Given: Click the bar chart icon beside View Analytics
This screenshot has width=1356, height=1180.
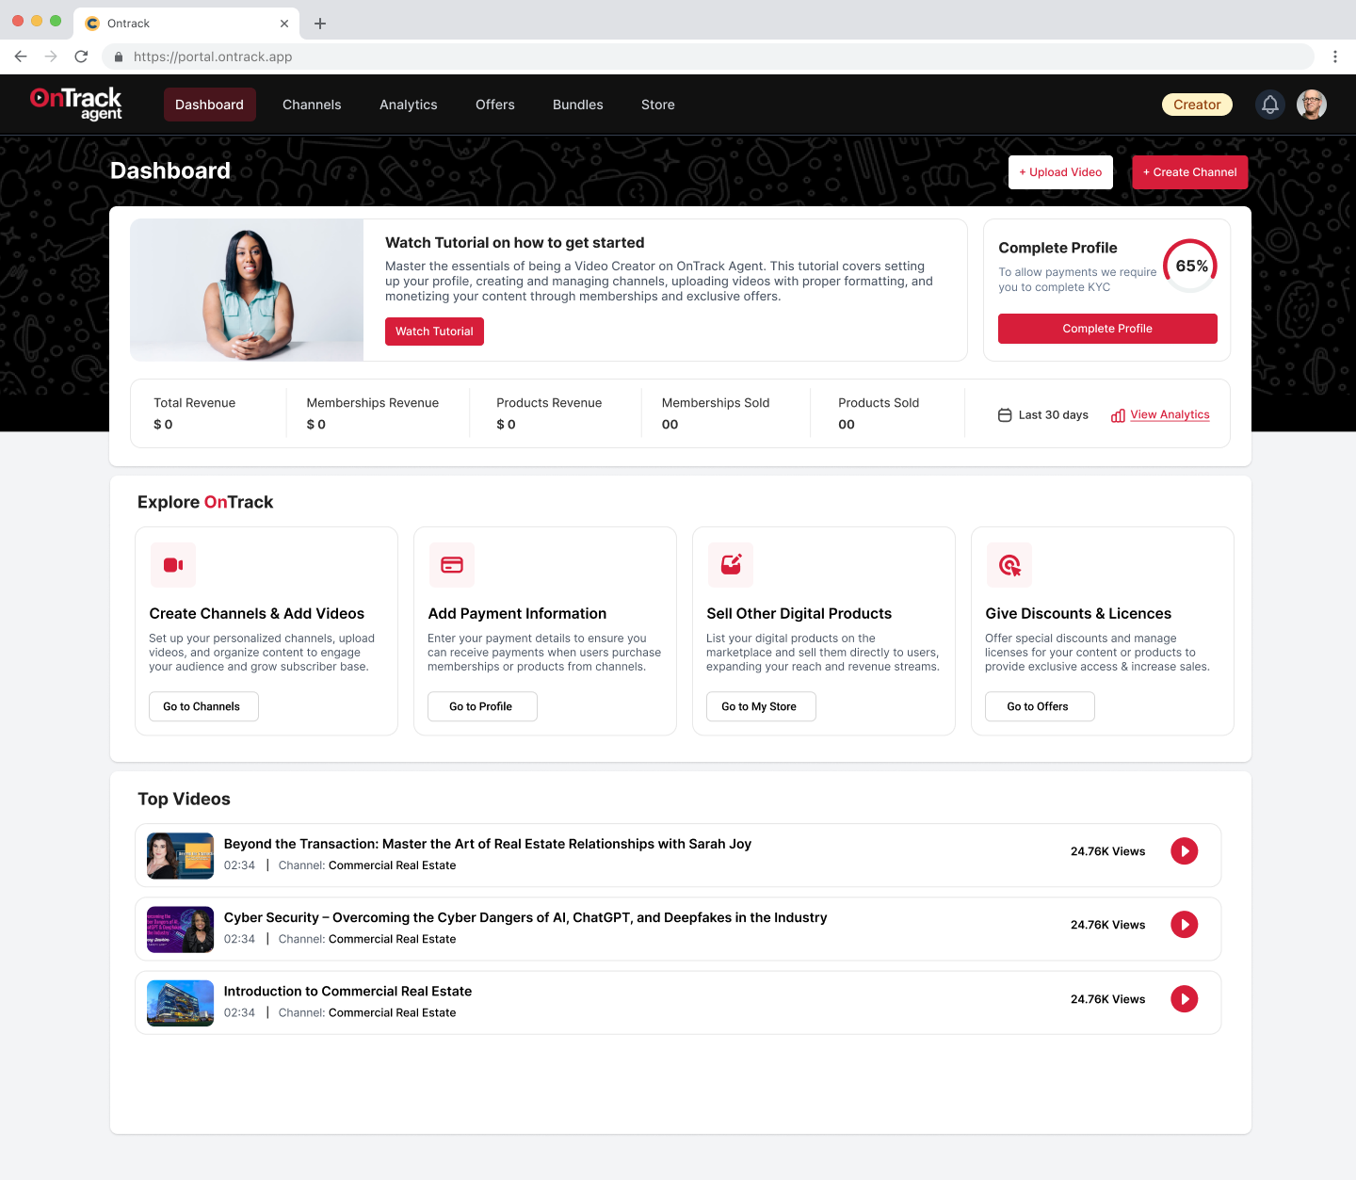Looking at the screenshot, I should (1118, 415).
